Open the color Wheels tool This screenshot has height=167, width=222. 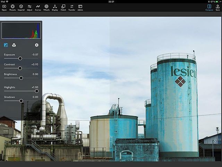click(x=46, y=8)
